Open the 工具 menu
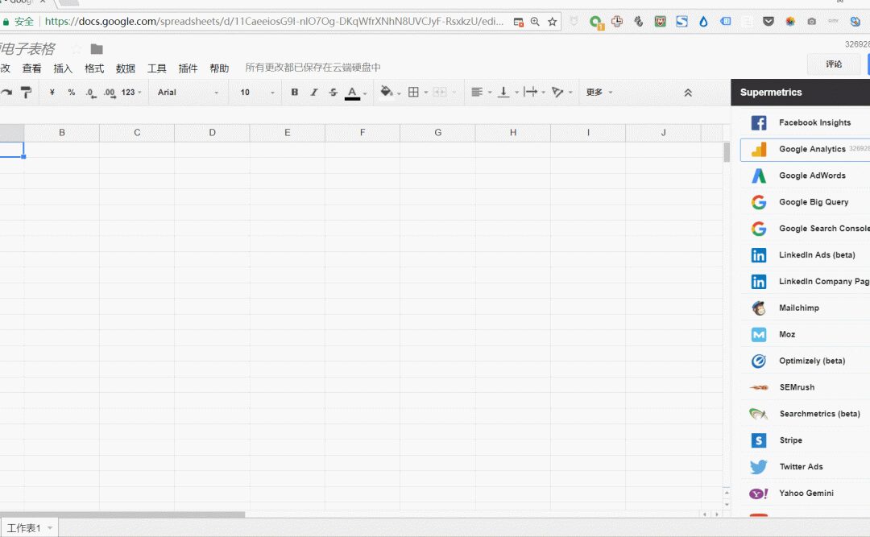Viewport: 870px width, 537px height. pos(156,68)
